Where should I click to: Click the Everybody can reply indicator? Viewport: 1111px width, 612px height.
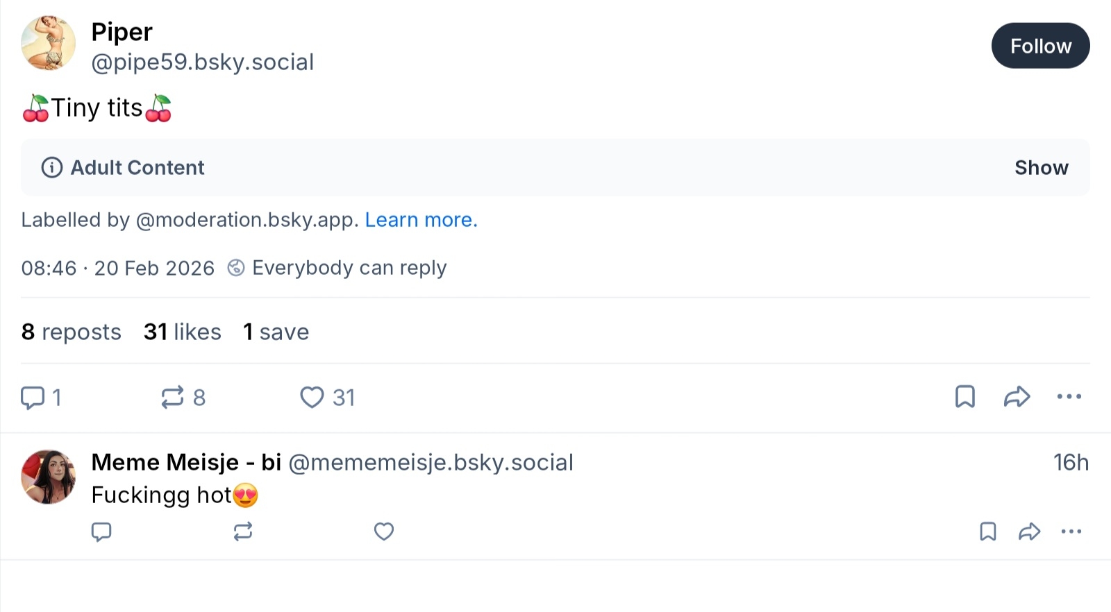(338, 268)
